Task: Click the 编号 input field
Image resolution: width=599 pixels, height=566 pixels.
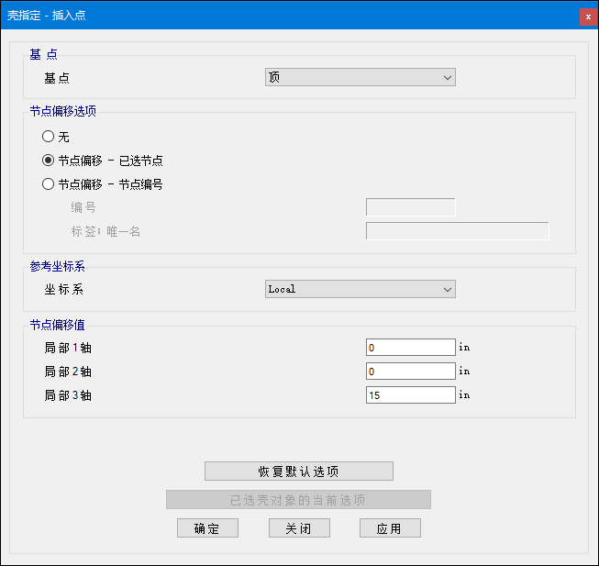Action: (x=410, y=207)
